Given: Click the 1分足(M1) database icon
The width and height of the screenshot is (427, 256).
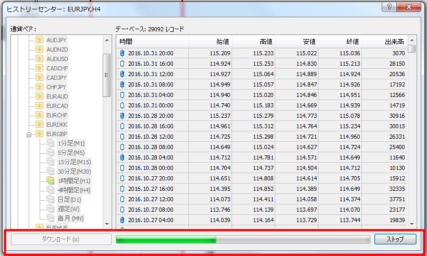Looking at the screenshot, I should coord(51,143).
